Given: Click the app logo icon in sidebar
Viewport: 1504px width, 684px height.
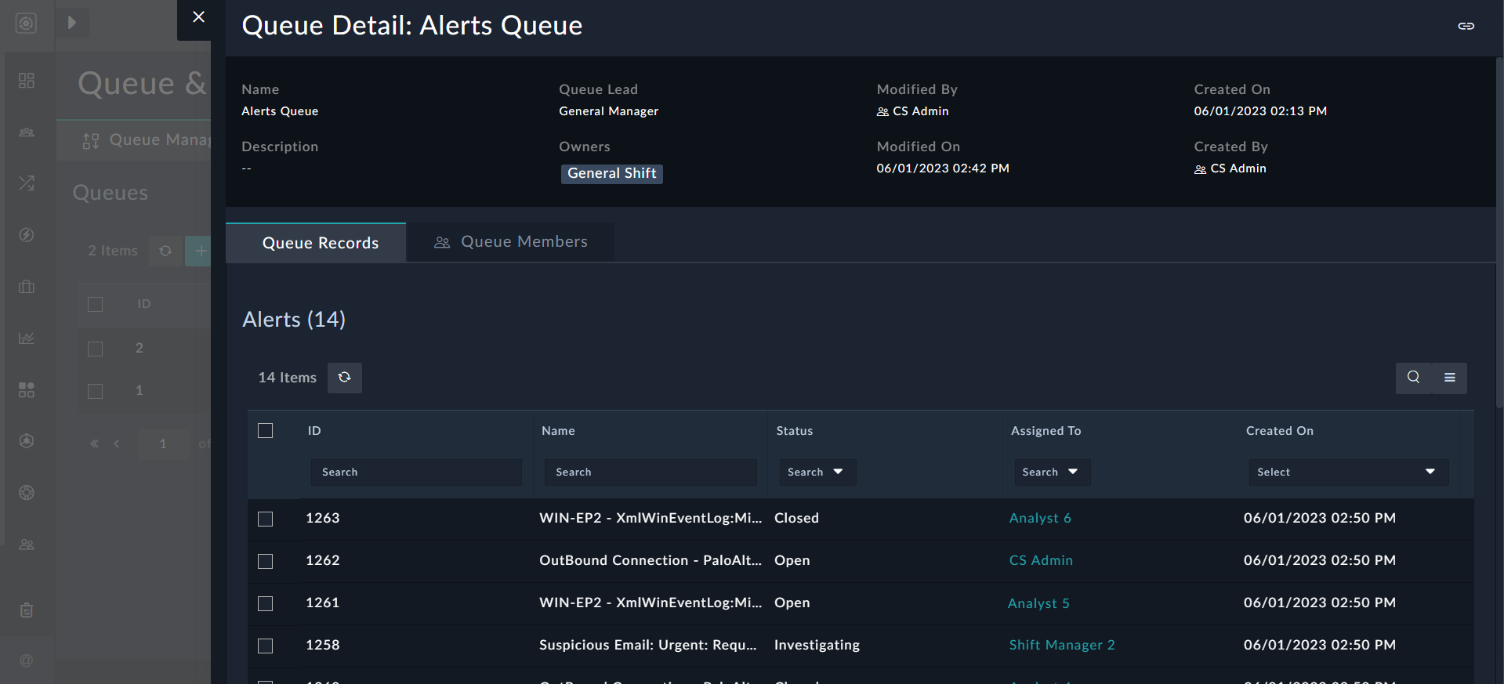Looking at the screenshot, I should point(27,24).
